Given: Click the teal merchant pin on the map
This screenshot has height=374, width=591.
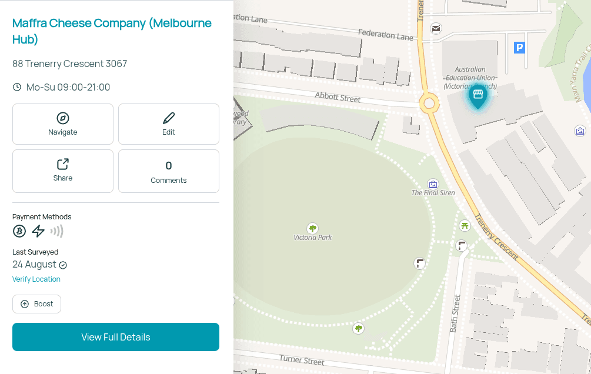Looking at the screenshot, I should 478,95.
